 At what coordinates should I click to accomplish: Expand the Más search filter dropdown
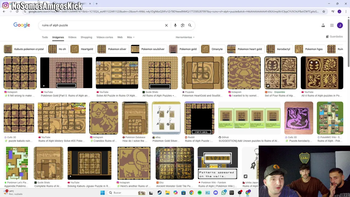[131, 37]
